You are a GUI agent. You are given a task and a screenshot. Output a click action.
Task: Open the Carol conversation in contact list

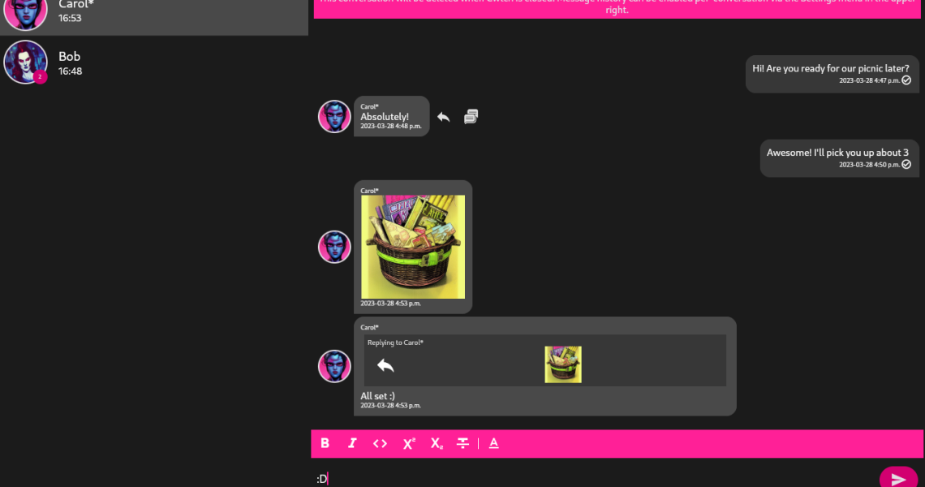pyautogui.click(x=154, y=13)
